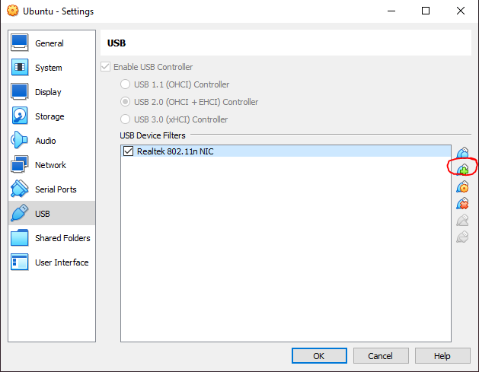
Task: Open the General settings page
Action: tap(52, 43)
